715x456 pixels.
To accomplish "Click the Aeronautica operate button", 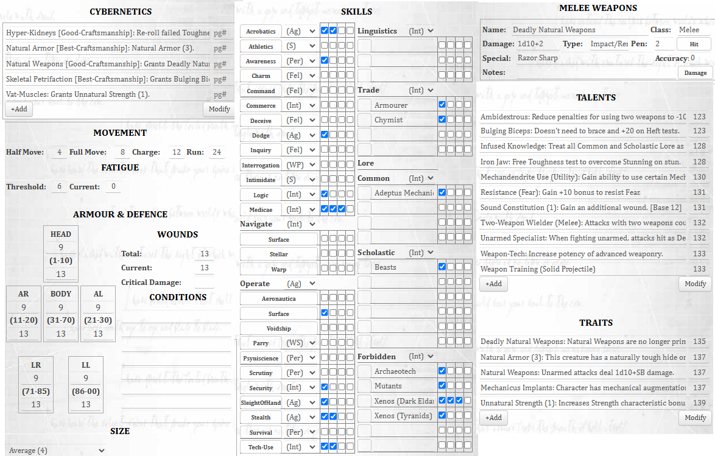I will (278, 299).
